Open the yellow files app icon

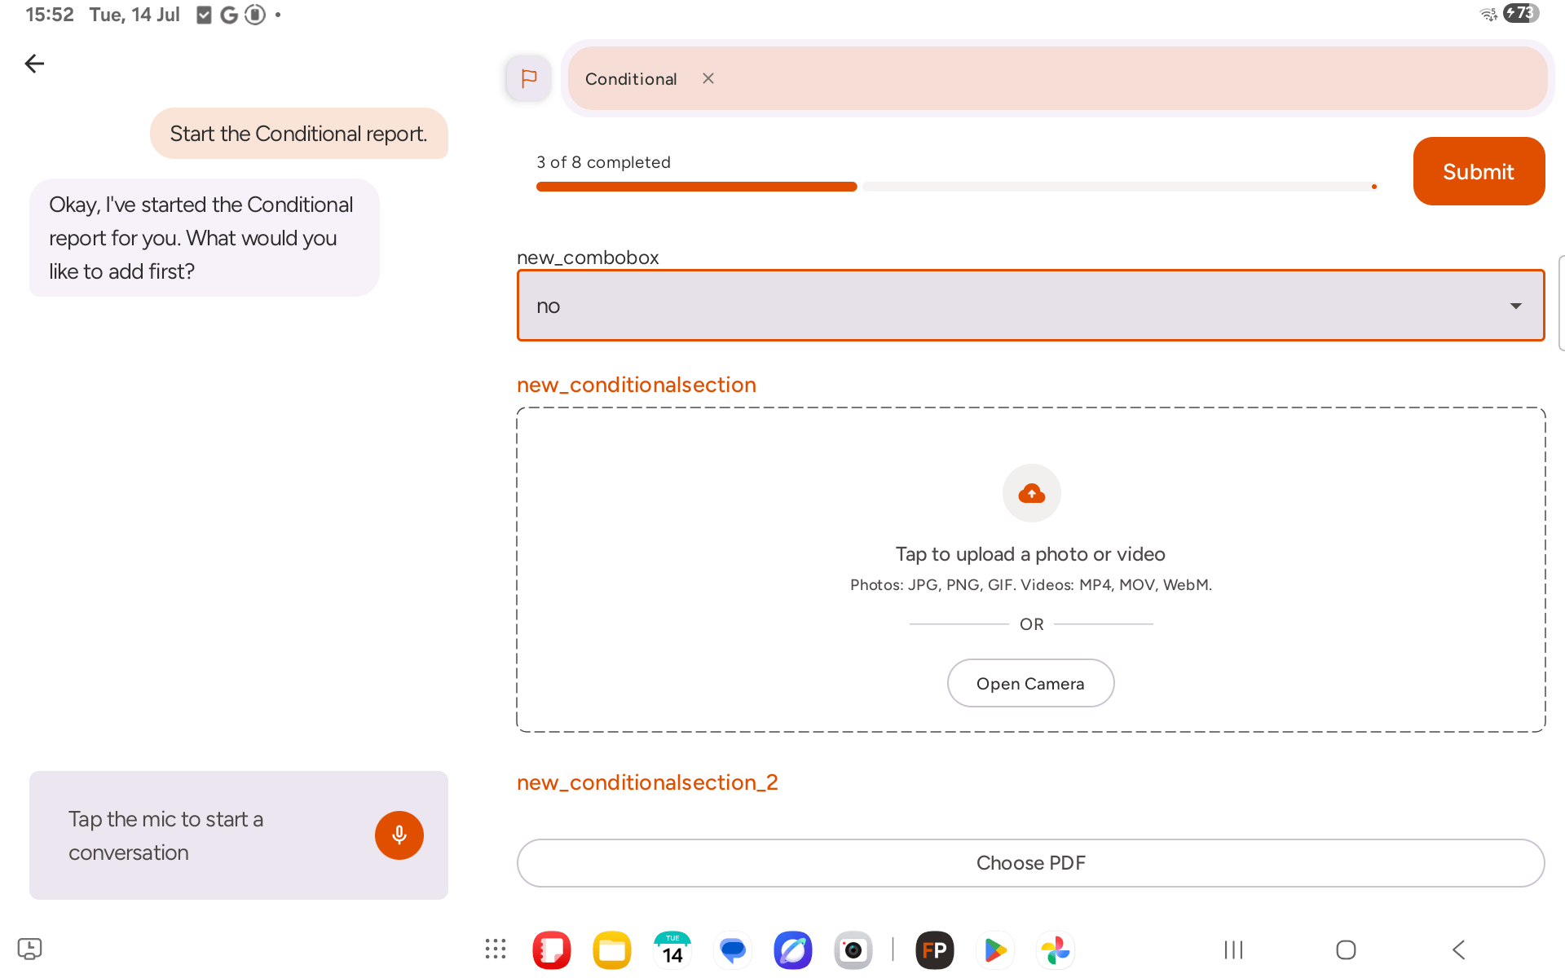pyautogui.click(x=612, y=950)
